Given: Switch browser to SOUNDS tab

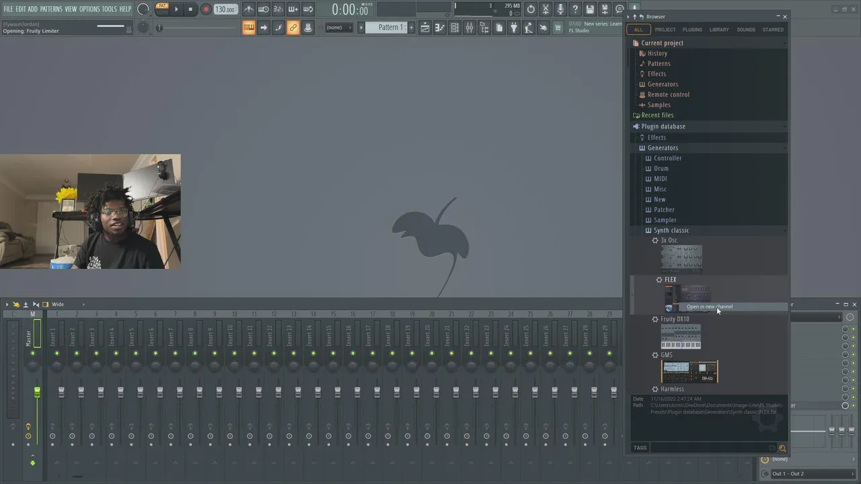Looking at the screenshot, I should (x=746, y=30).
